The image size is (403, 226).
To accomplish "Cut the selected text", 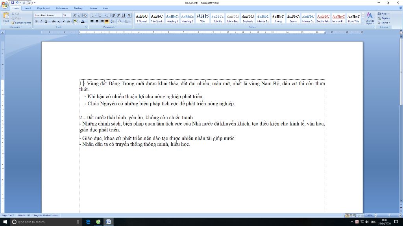I will tap(15, 14).
